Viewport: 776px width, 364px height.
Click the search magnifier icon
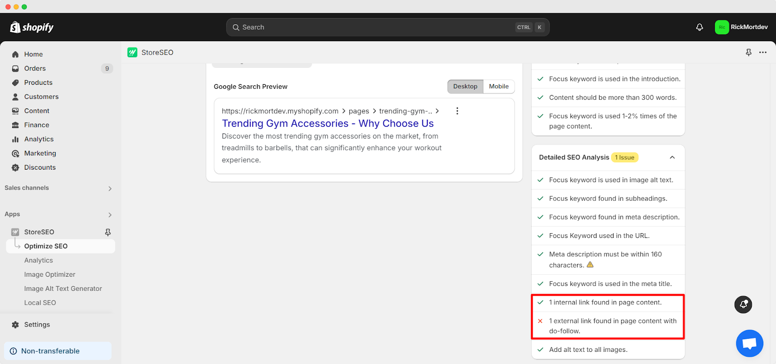tap(236, 27)
